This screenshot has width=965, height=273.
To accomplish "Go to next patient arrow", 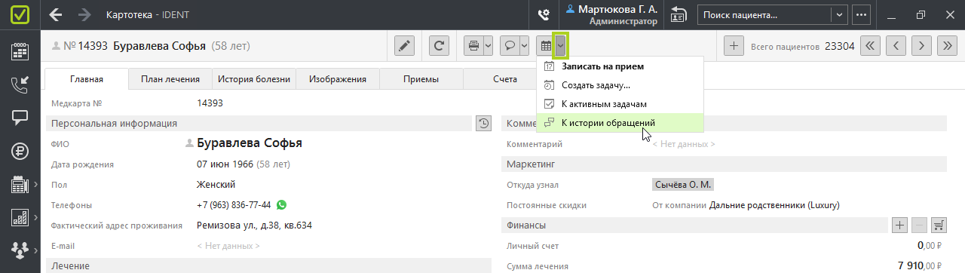I will coord(921,46).
